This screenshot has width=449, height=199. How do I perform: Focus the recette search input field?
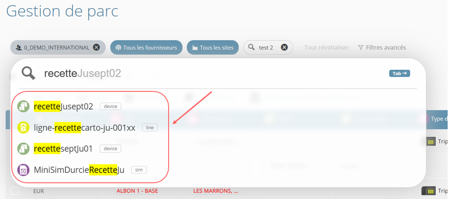click(212, 73)
